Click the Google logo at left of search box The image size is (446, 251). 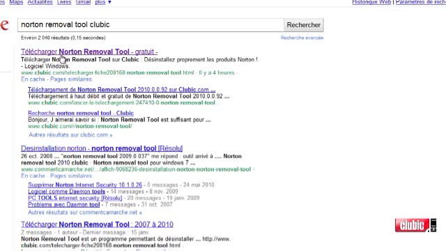coord(5,25)
